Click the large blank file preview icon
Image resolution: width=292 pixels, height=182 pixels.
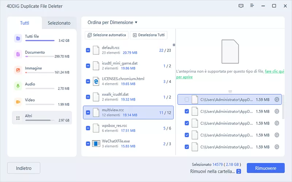(230, 52)
